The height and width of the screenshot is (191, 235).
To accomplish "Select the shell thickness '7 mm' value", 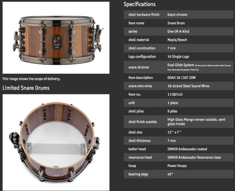I will click(x=172, y=140).
